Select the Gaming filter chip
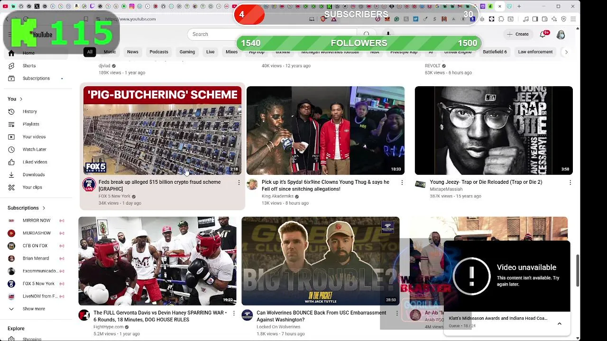The width and height of the screenshot is (607, 341). pyautogui.click(x=187, y=52)
